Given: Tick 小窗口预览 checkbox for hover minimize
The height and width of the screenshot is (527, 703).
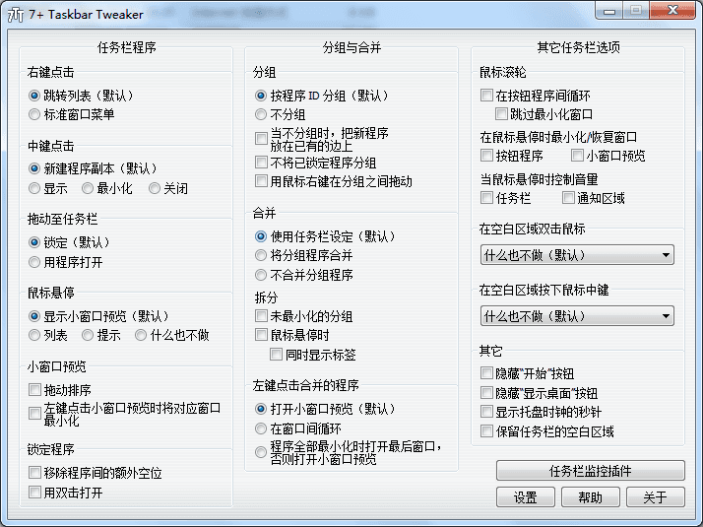Looking at the screenshot, I should tap(577, 156).
